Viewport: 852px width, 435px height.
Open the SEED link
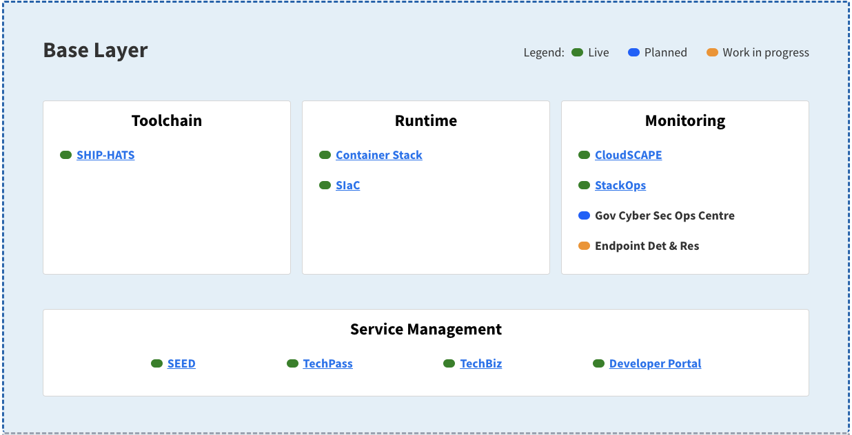(181, 363)
